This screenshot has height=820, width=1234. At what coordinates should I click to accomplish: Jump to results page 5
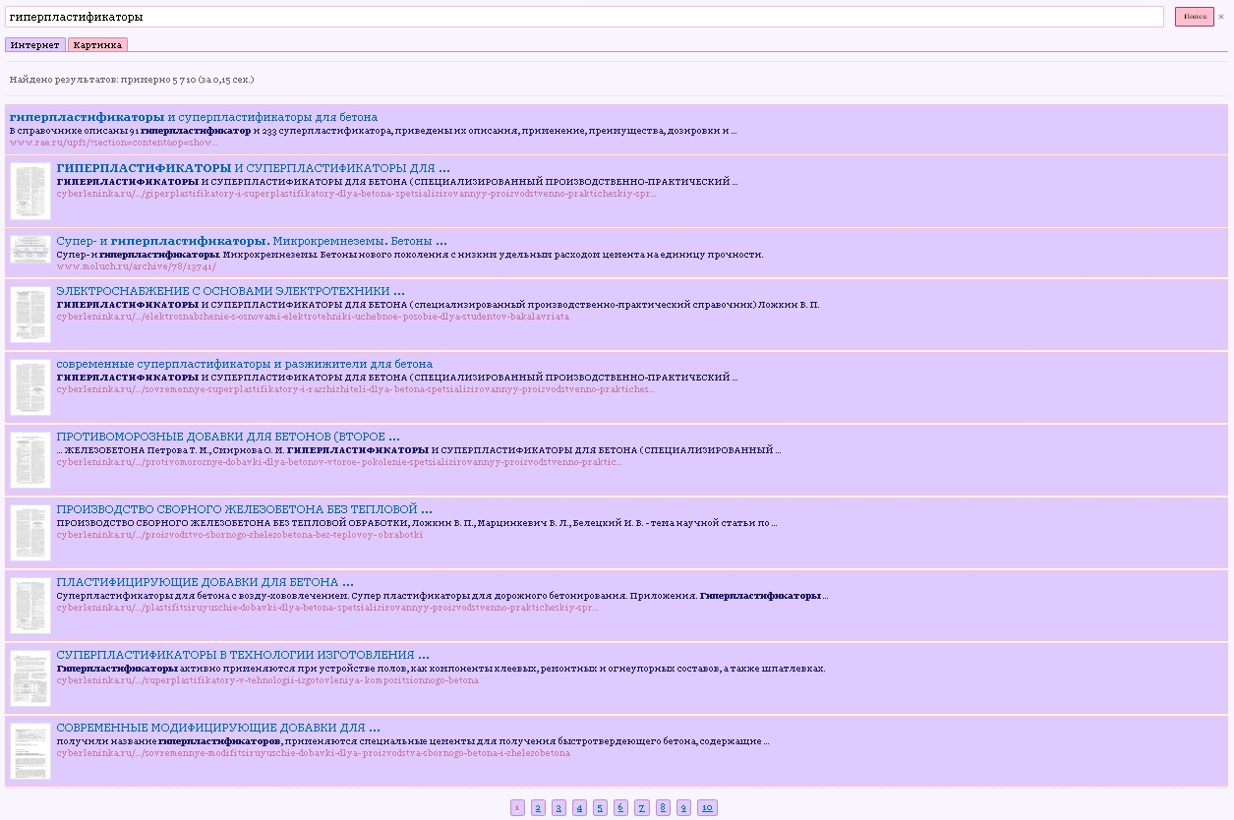600,808
